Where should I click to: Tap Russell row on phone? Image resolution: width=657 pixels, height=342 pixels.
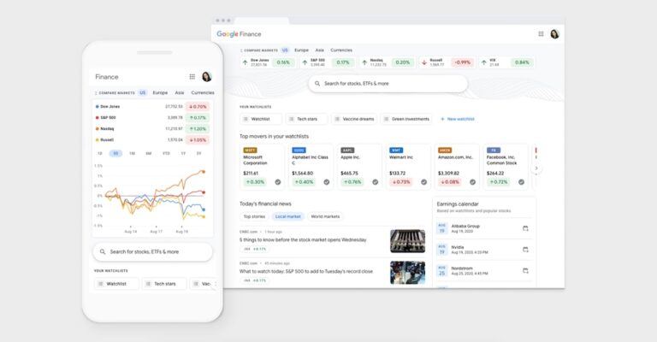pyautogui.click(x=152, y=140)
